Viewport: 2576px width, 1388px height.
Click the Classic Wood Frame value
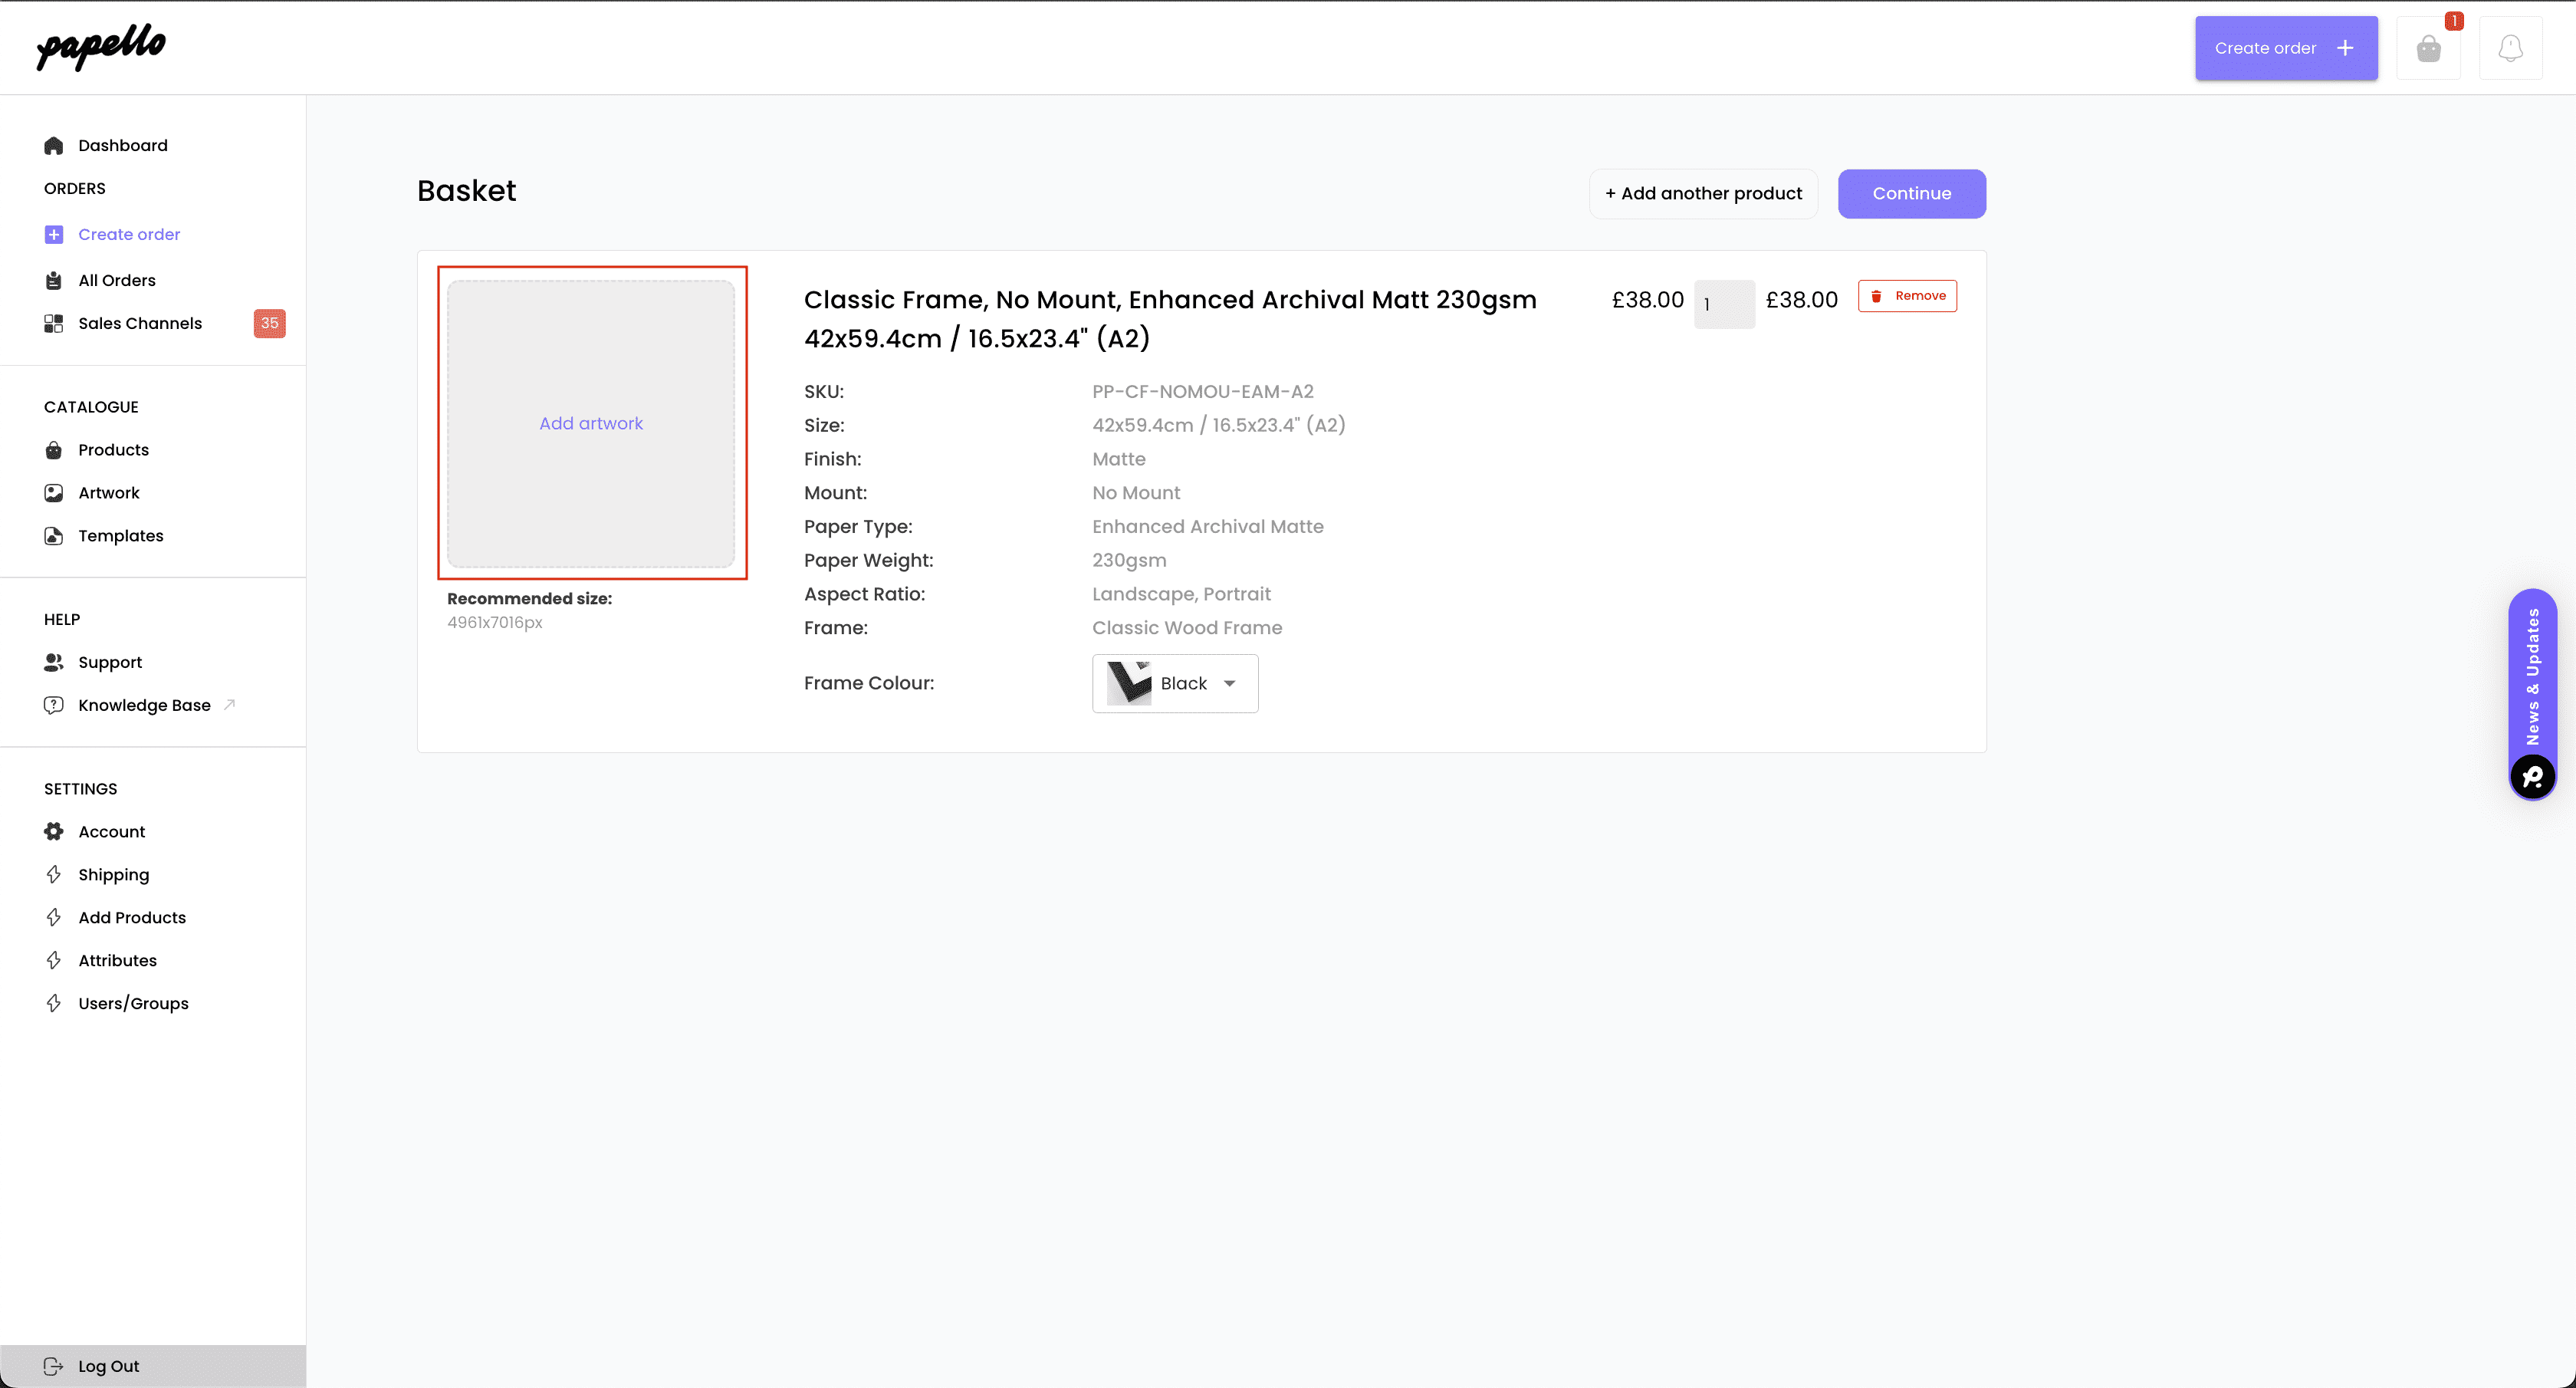pyautogui.click(x=1187, y=628)
